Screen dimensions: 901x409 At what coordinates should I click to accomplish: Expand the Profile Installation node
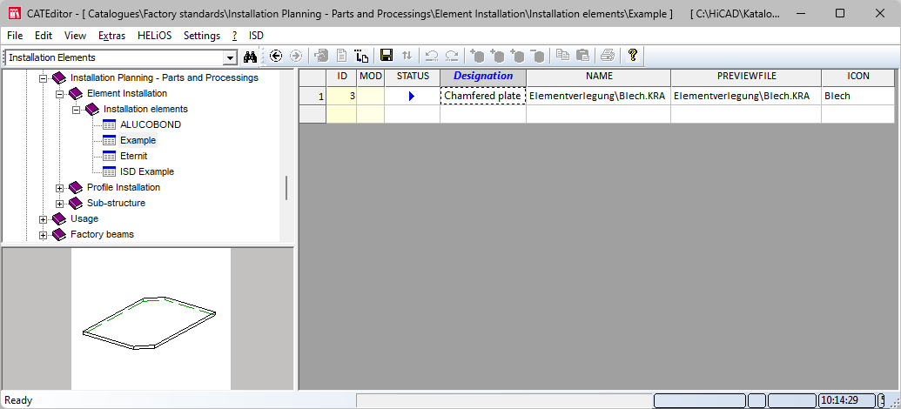pyautogui.click(x=59, y=188)
